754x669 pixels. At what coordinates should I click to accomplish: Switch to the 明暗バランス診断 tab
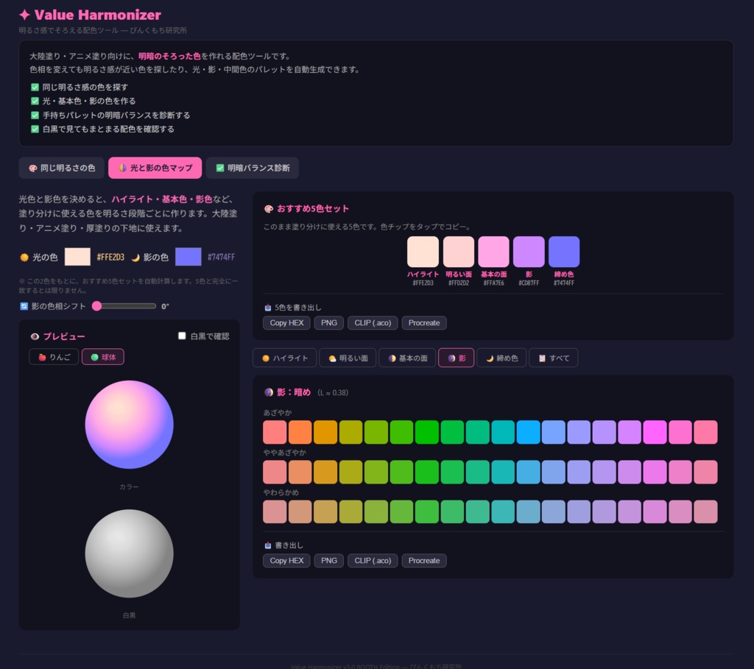253,168
